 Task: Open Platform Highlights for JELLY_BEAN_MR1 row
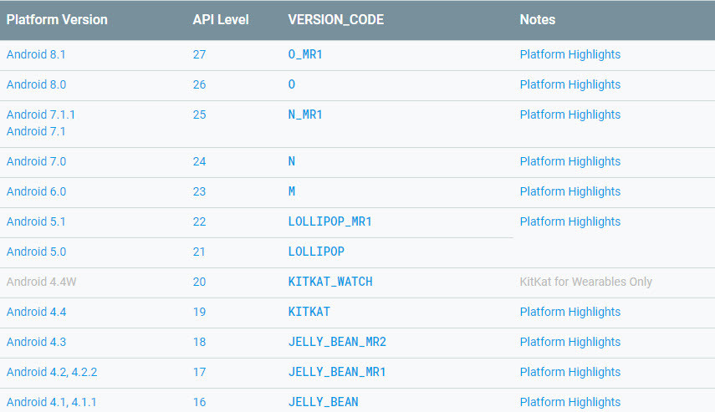pos(570,373)
